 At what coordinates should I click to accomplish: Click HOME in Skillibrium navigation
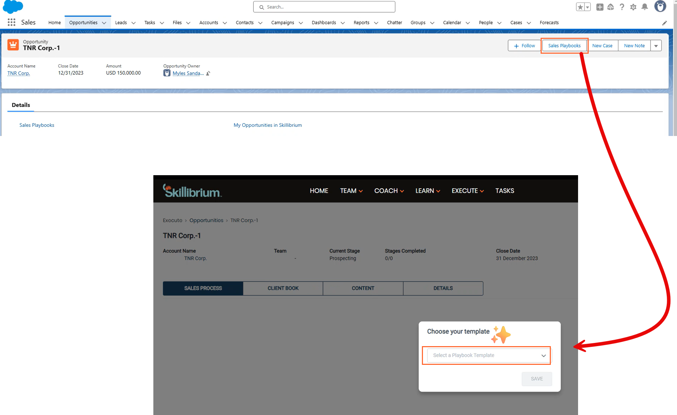tap(319, 191)
